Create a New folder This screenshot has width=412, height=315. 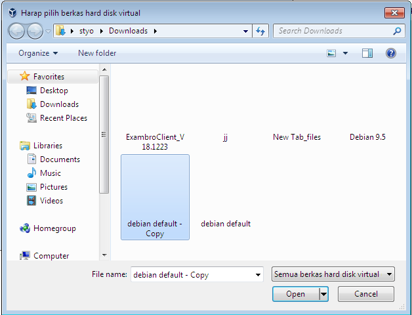(97, 53)
